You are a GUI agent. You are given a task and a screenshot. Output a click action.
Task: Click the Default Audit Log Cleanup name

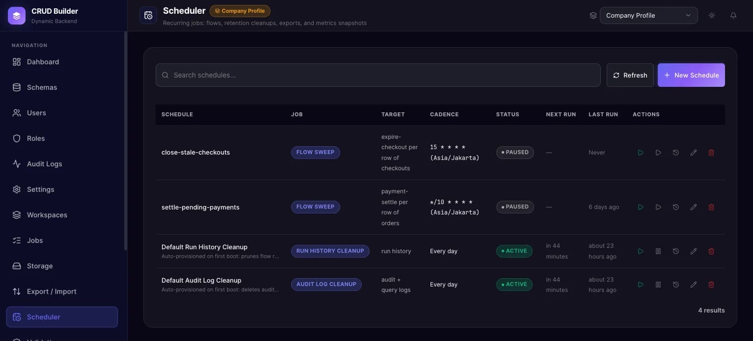201,280
